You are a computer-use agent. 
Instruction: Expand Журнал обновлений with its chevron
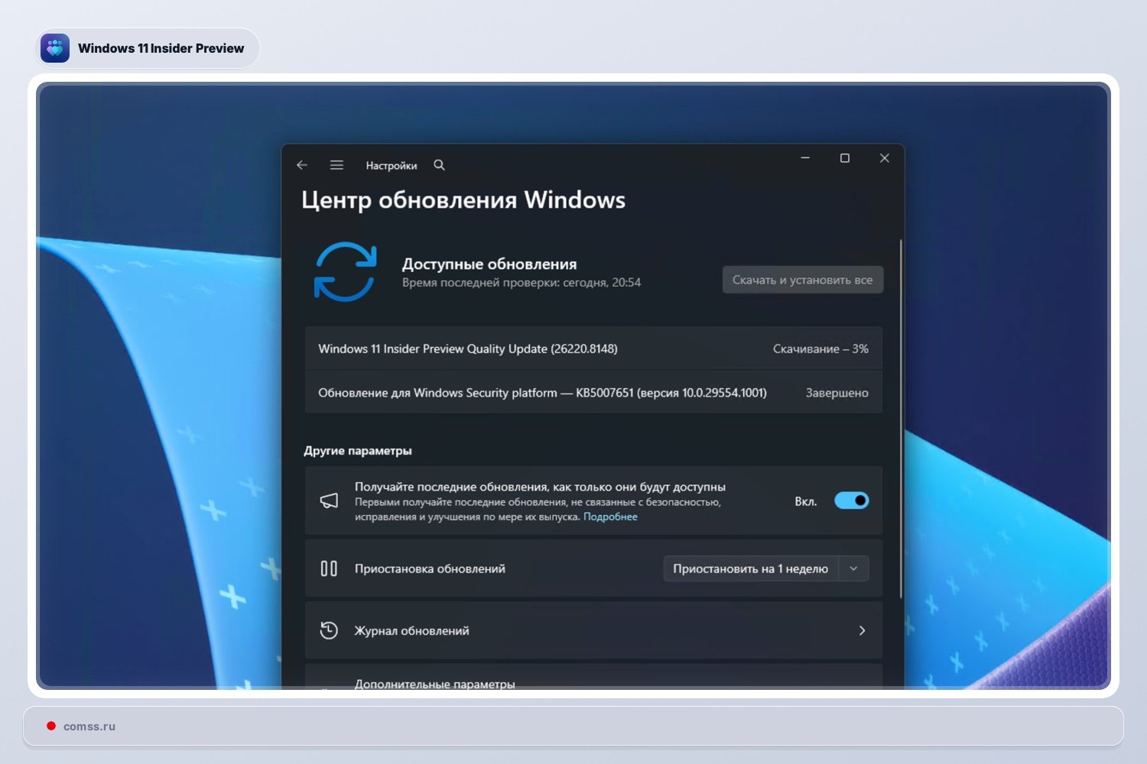(x=863, y=630)
